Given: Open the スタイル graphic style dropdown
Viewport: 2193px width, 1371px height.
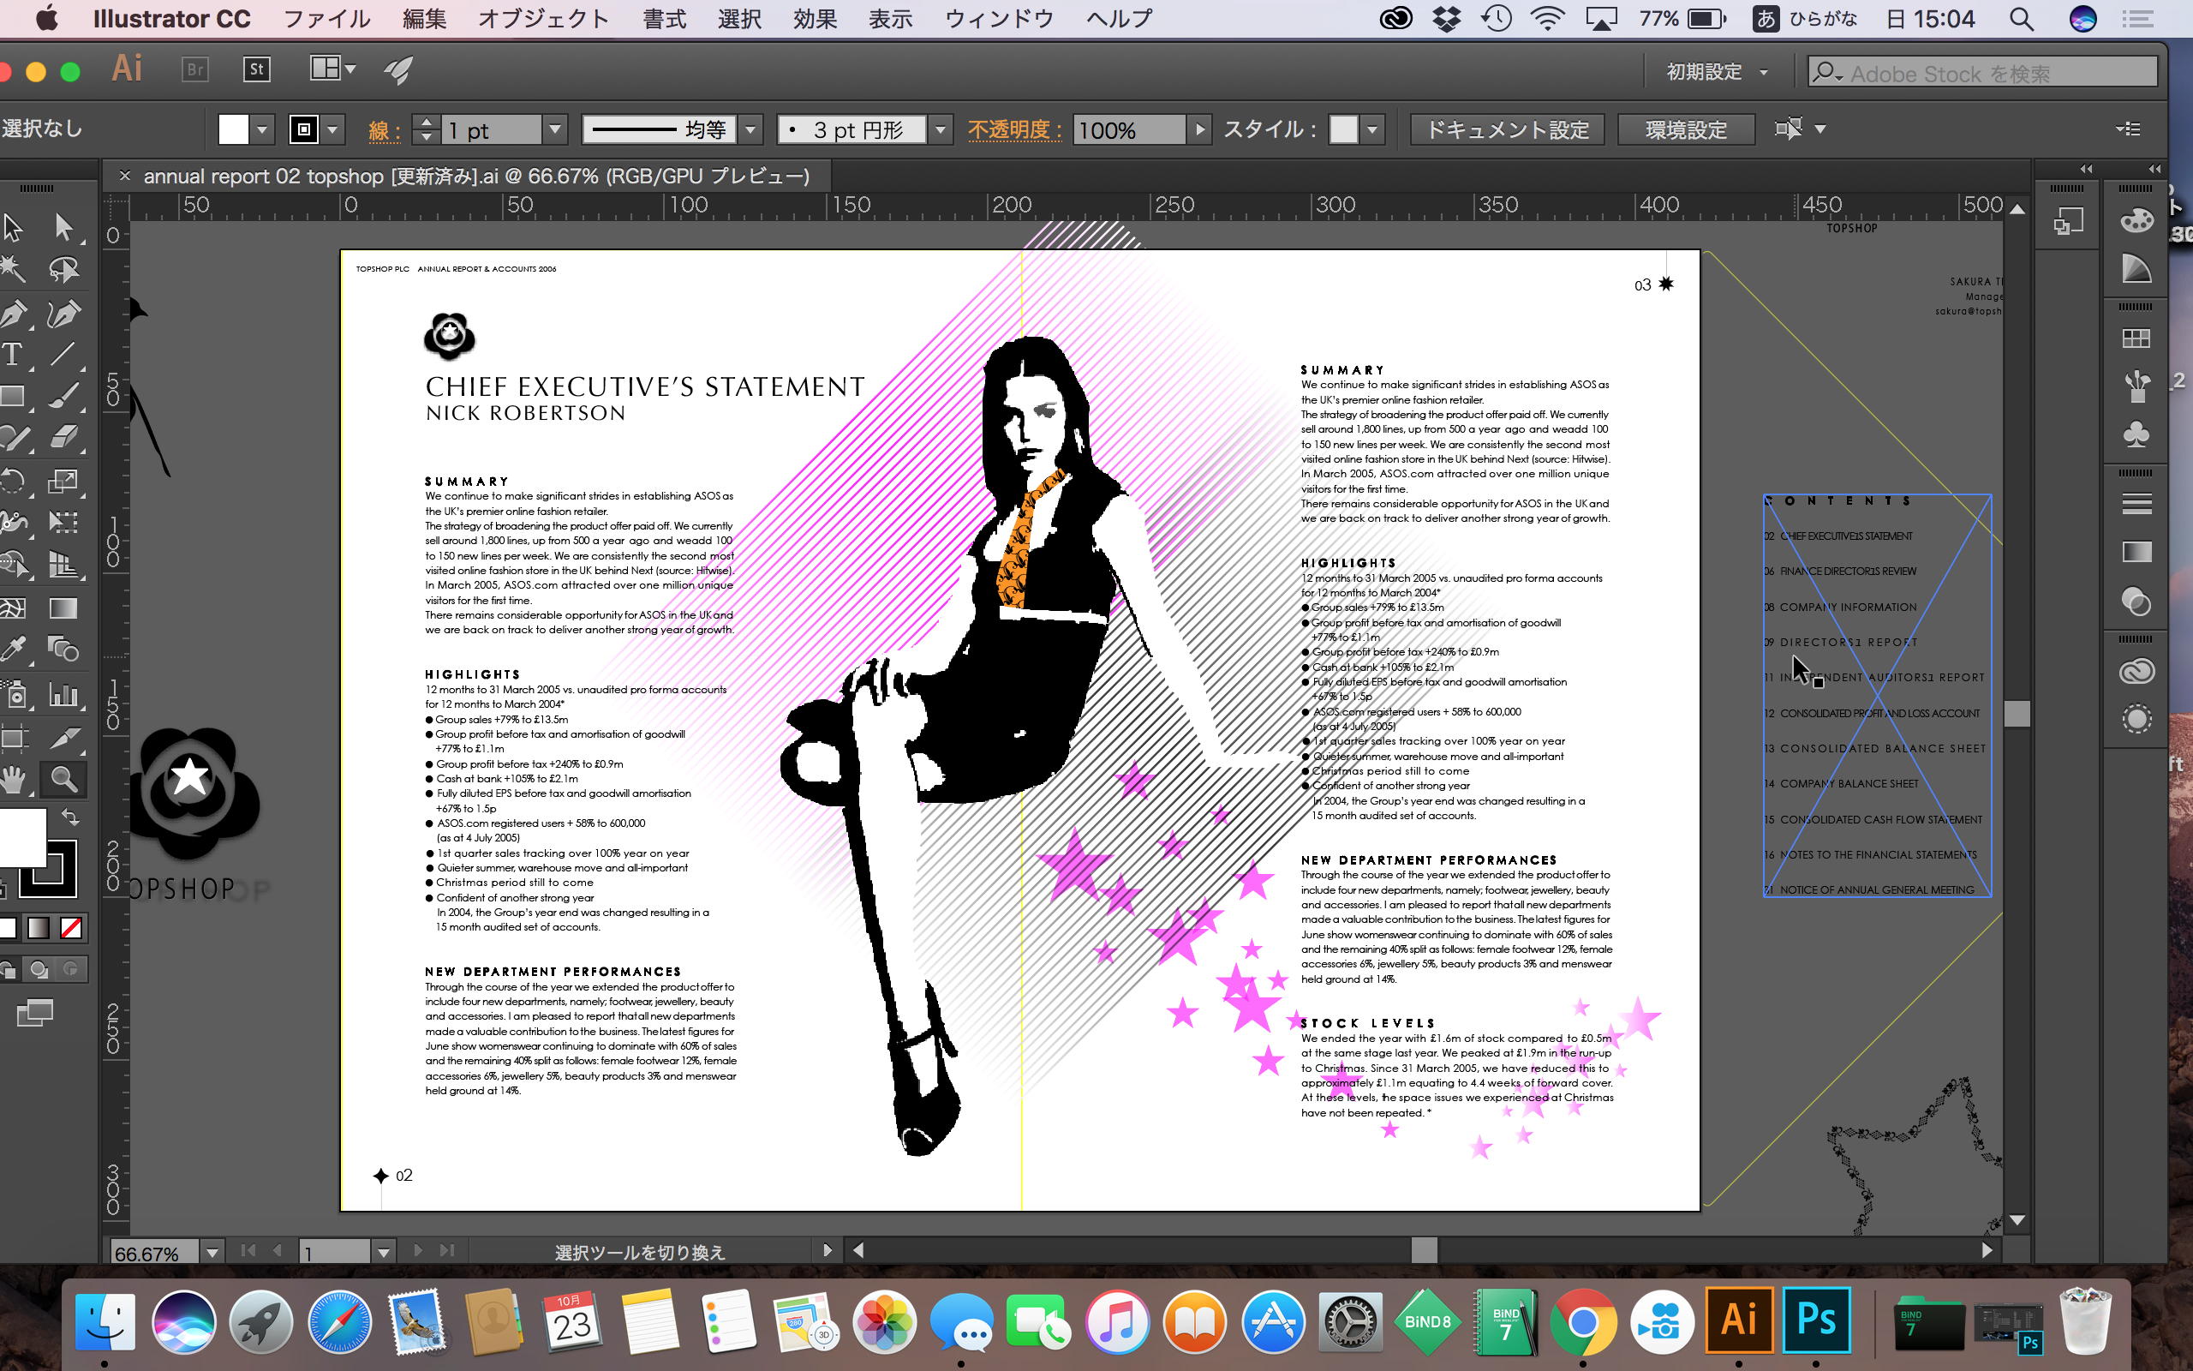Looking at the screenshot, I should [1373, 129].
